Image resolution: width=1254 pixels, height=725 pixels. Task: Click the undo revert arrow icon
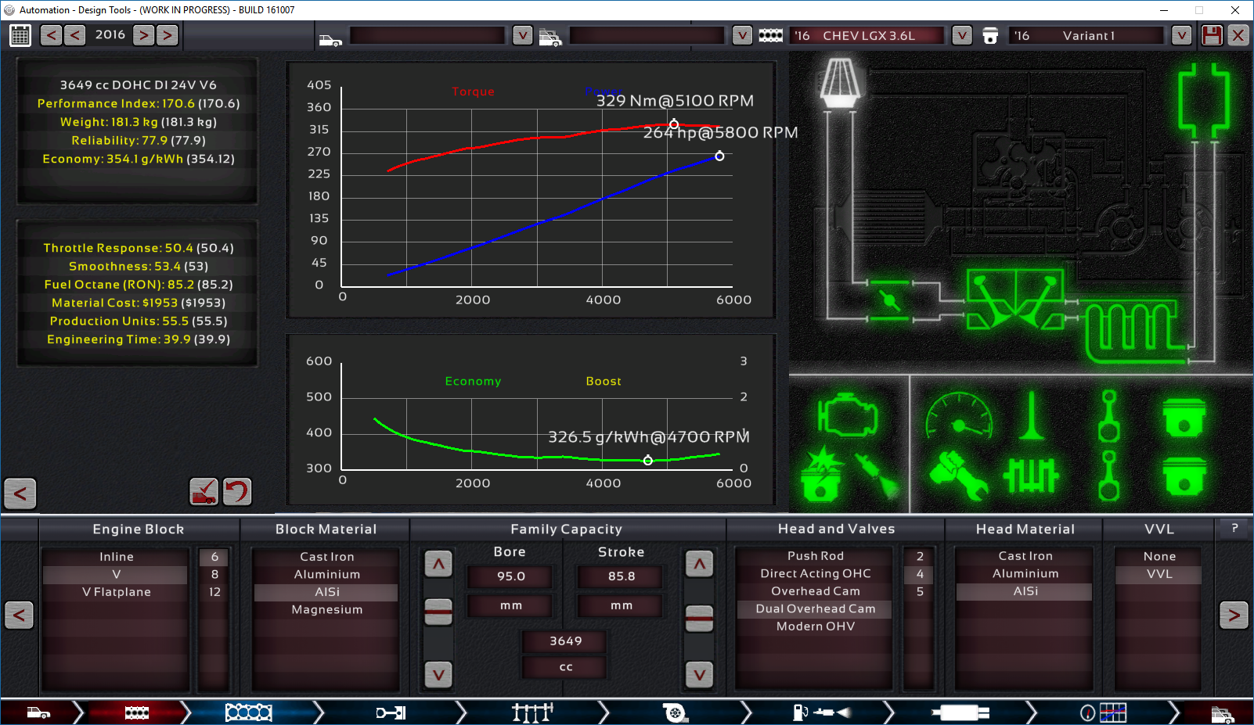click(x=237, y=491)
